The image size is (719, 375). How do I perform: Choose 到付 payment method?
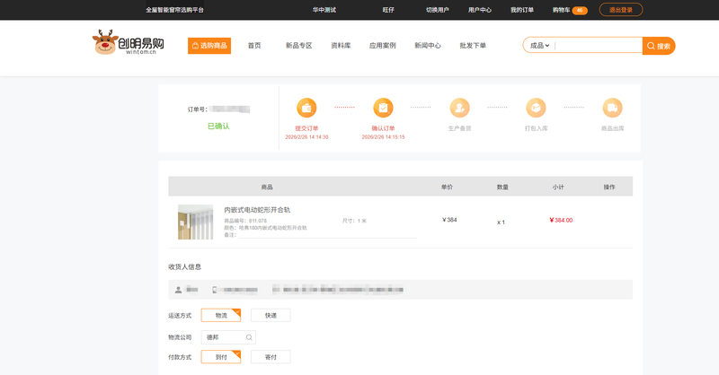point(221,357)
